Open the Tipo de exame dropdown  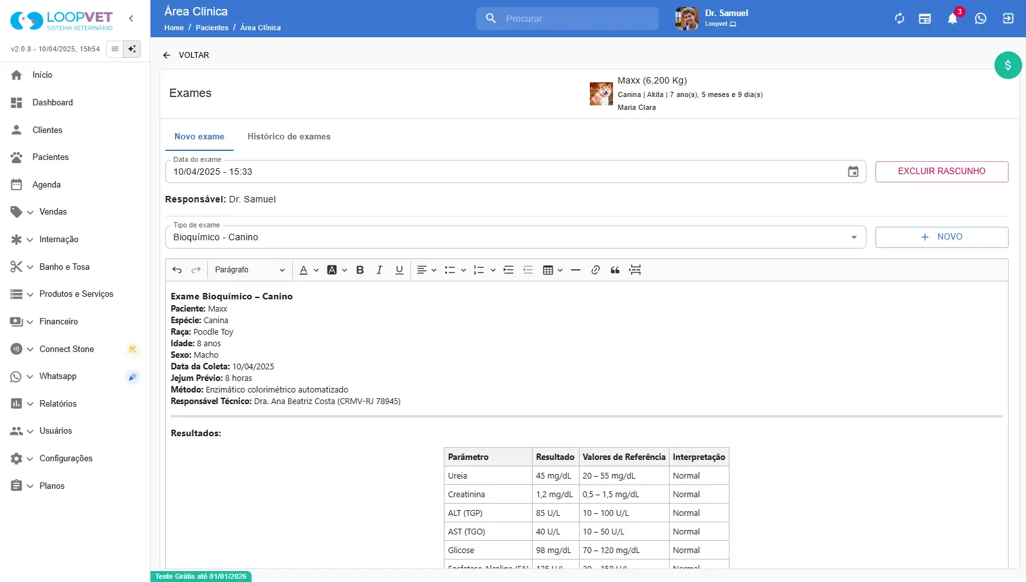pos(854,237)
